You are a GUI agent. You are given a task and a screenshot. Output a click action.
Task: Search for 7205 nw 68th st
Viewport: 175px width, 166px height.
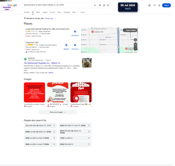(75, 138)
